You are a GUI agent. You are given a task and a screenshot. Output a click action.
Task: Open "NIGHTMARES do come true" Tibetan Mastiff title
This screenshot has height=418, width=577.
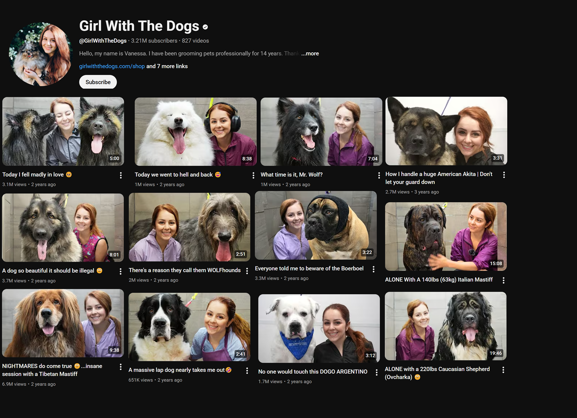(x=52, y=370)
